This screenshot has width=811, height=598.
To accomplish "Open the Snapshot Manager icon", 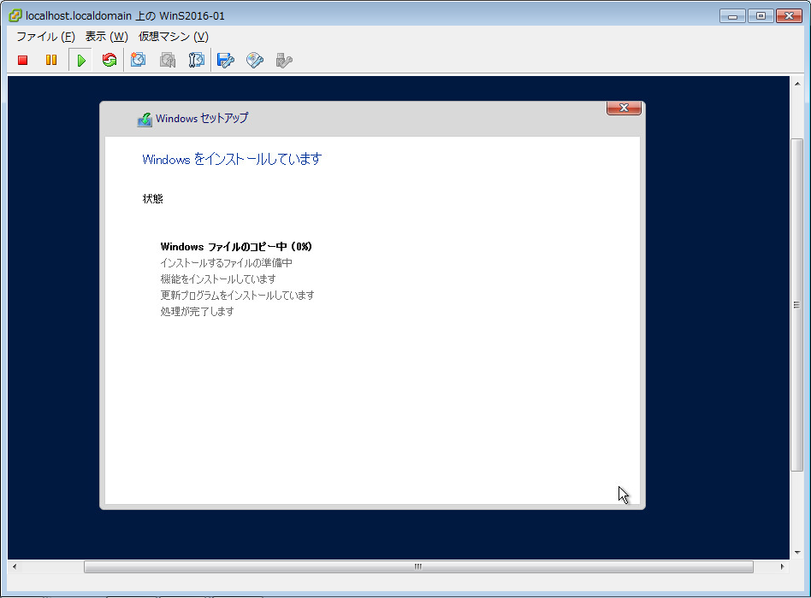I will pyautogui.click(x=197, y=60).
